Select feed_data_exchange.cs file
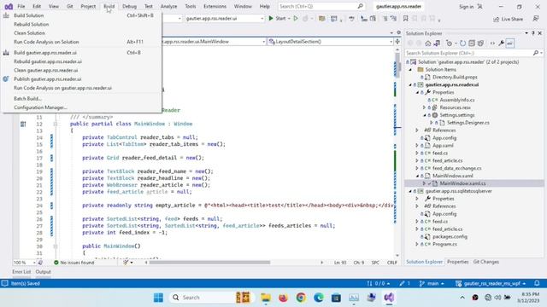 pos(456,169)
